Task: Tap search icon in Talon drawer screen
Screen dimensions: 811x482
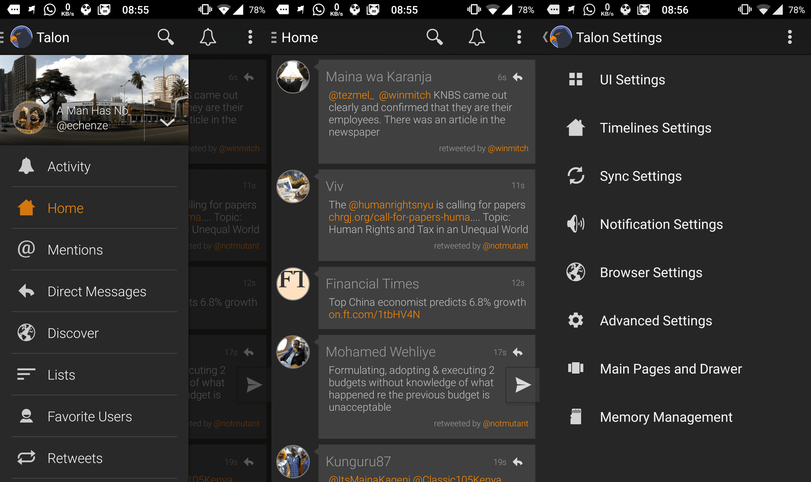Action: [165, 37]
